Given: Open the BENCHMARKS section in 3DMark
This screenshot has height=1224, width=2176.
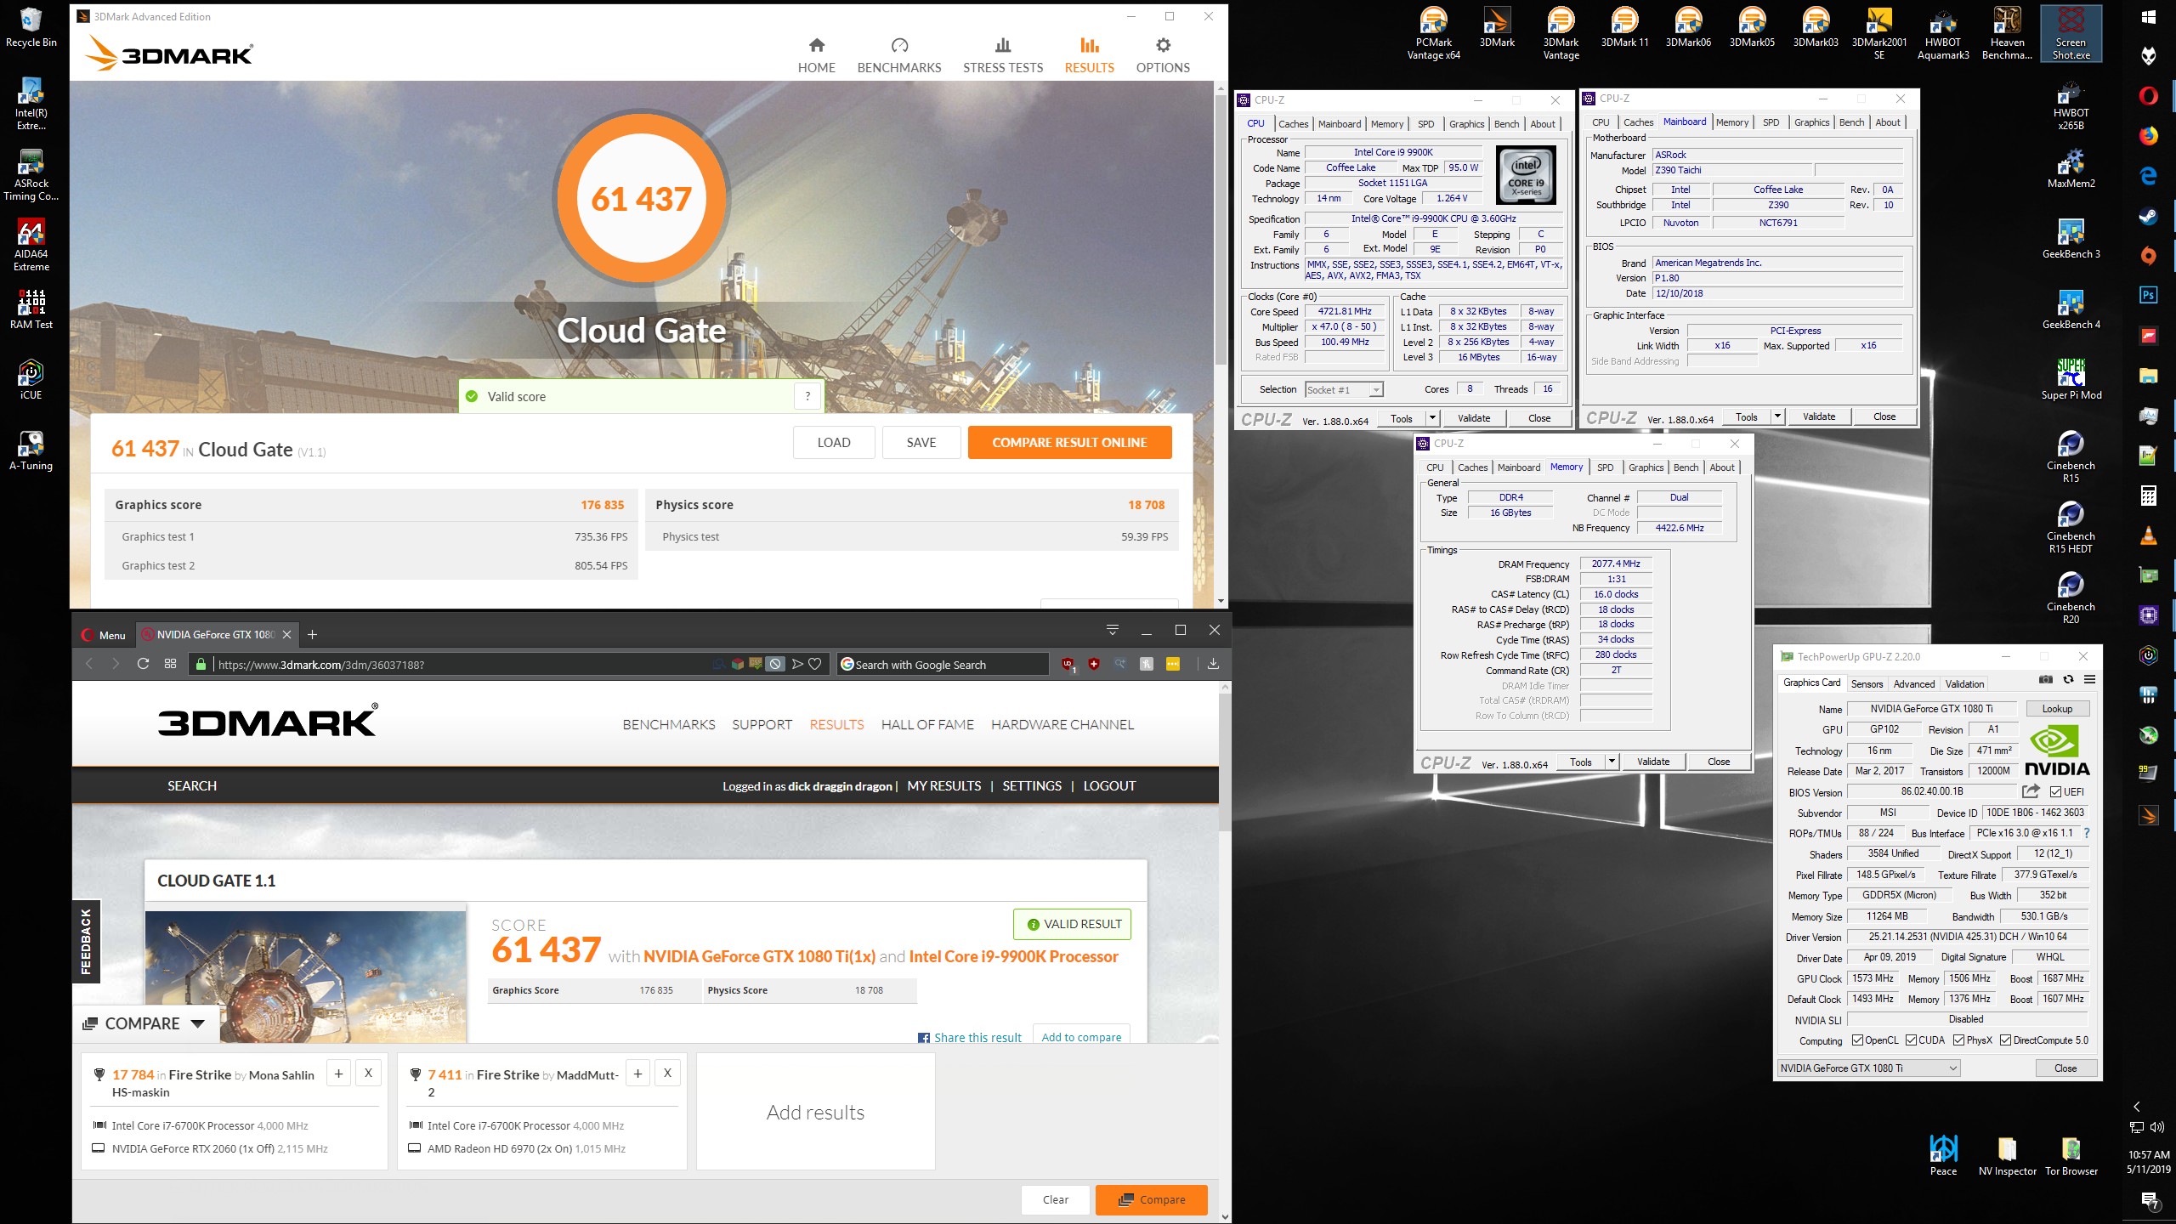Looking at the screenshot, I should (899, 55).
